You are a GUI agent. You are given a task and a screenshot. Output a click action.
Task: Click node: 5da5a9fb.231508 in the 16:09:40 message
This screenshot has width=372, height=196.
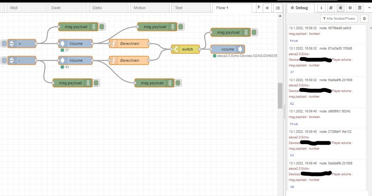point(336,163)
